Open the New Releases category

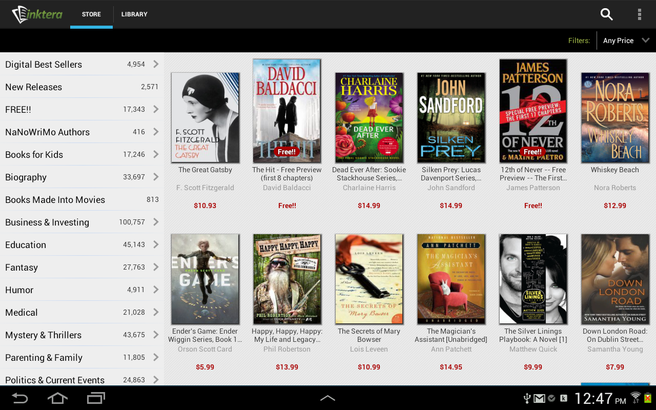click(x=82, y=87)
